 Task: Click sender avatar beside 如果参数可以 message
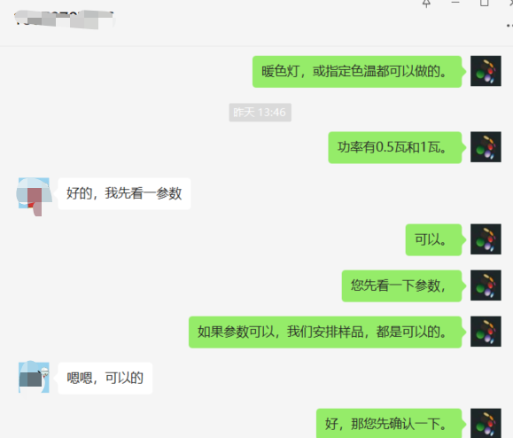(486, 332)
